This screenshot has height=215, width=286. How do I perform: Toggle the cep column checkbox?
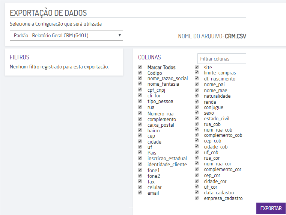(x=140, y=136)
